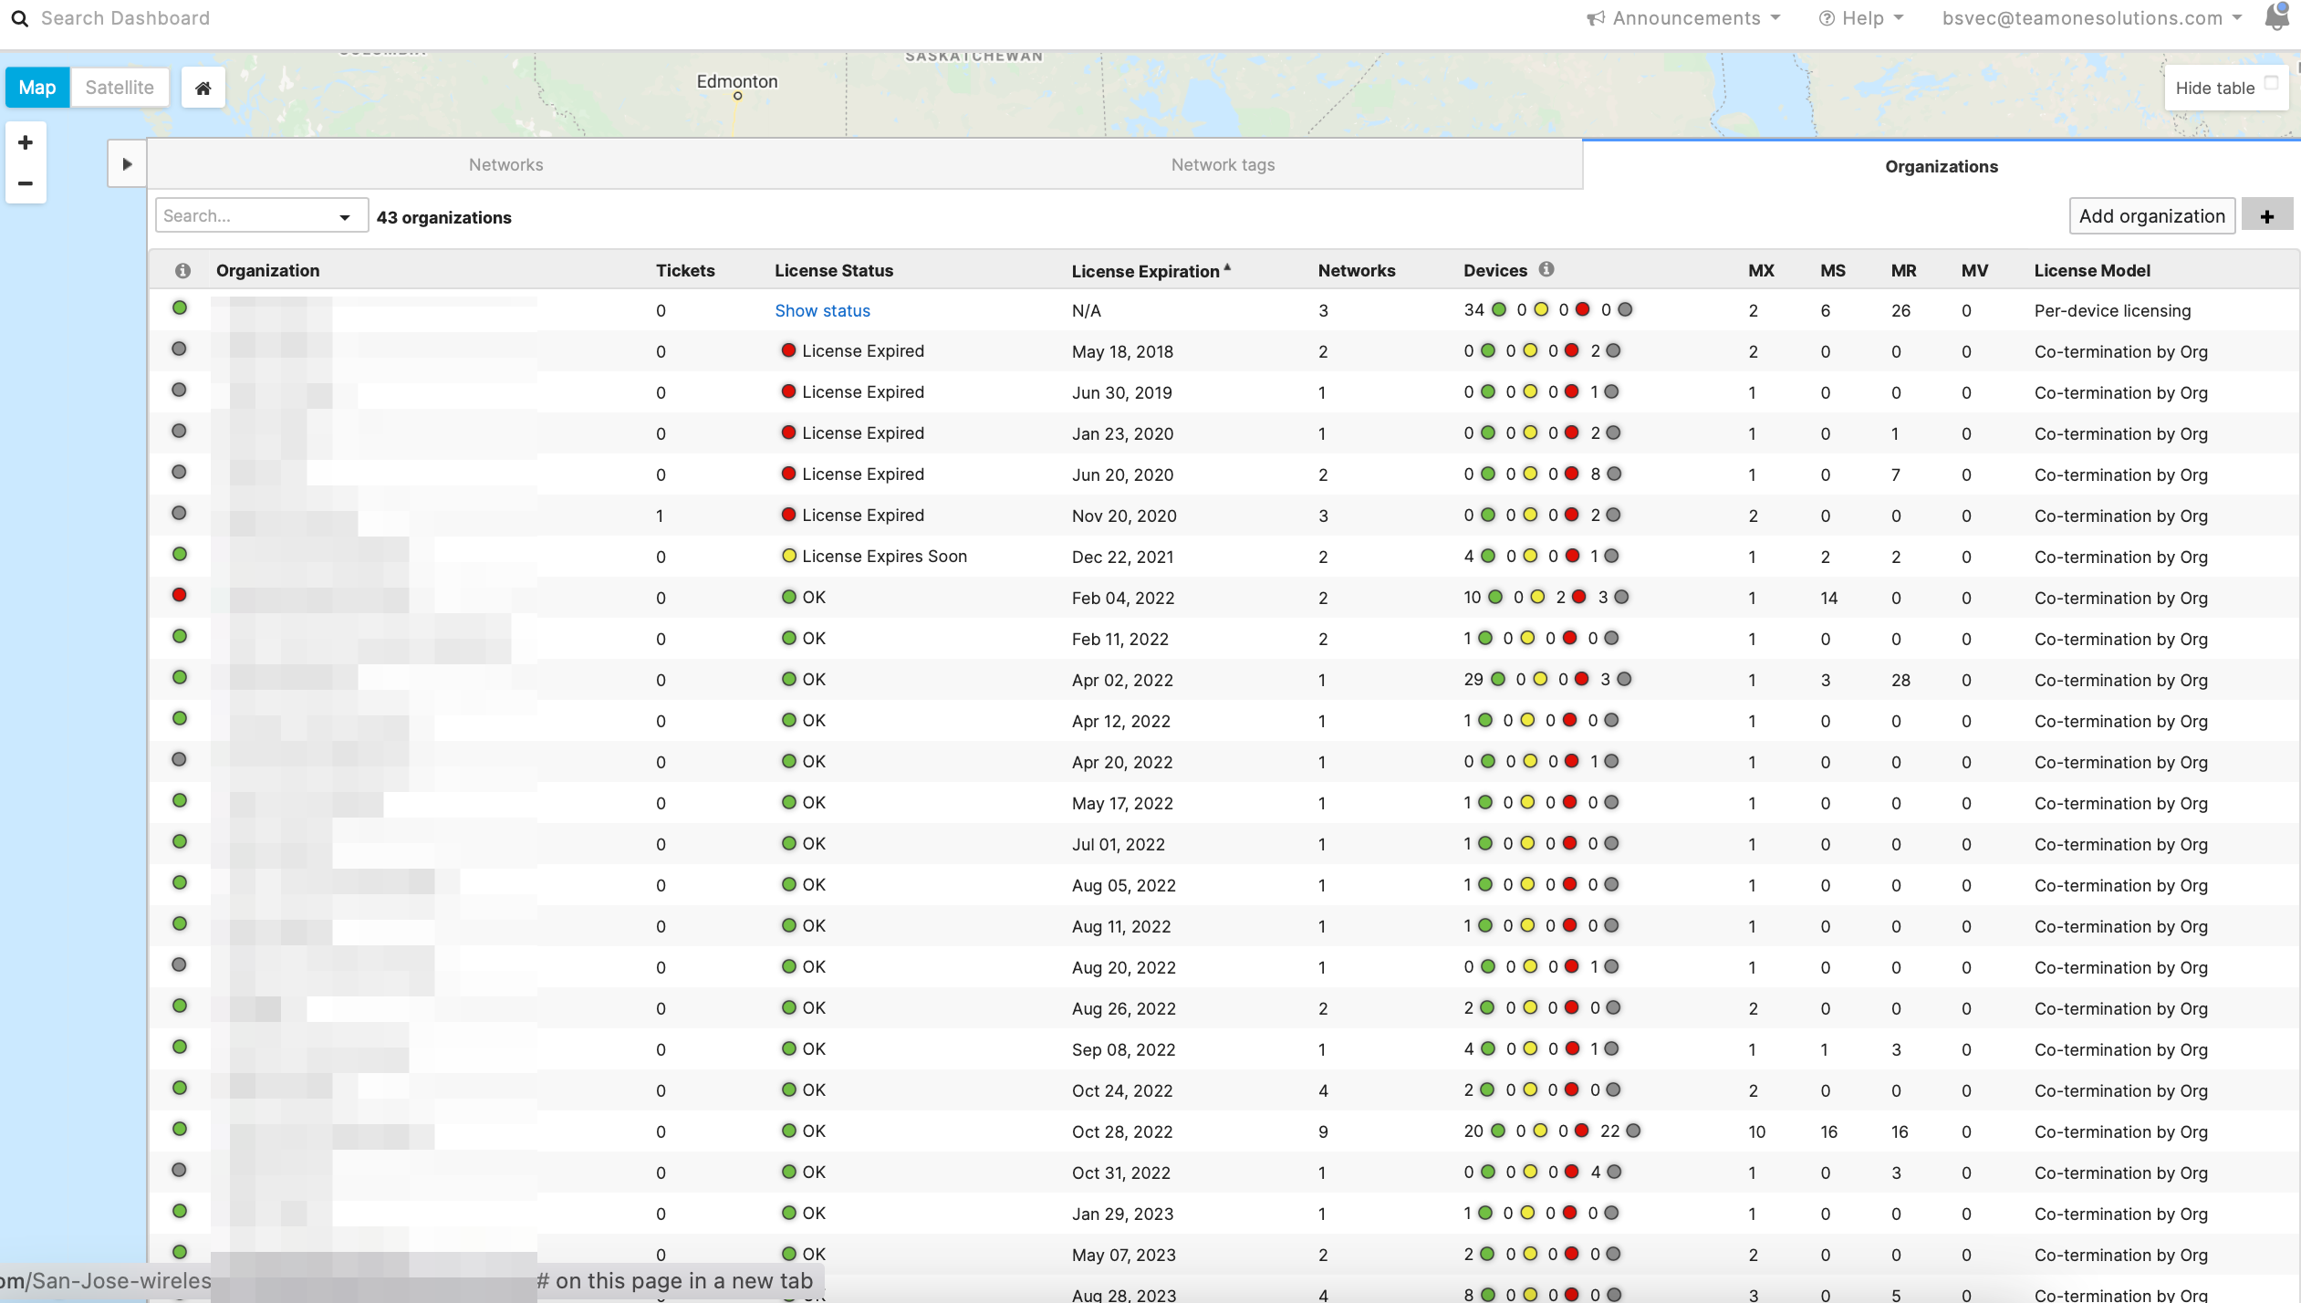Expand the collapsed side panel arrow
The height and width of the screenshot is (1303, 2301).
127,162
